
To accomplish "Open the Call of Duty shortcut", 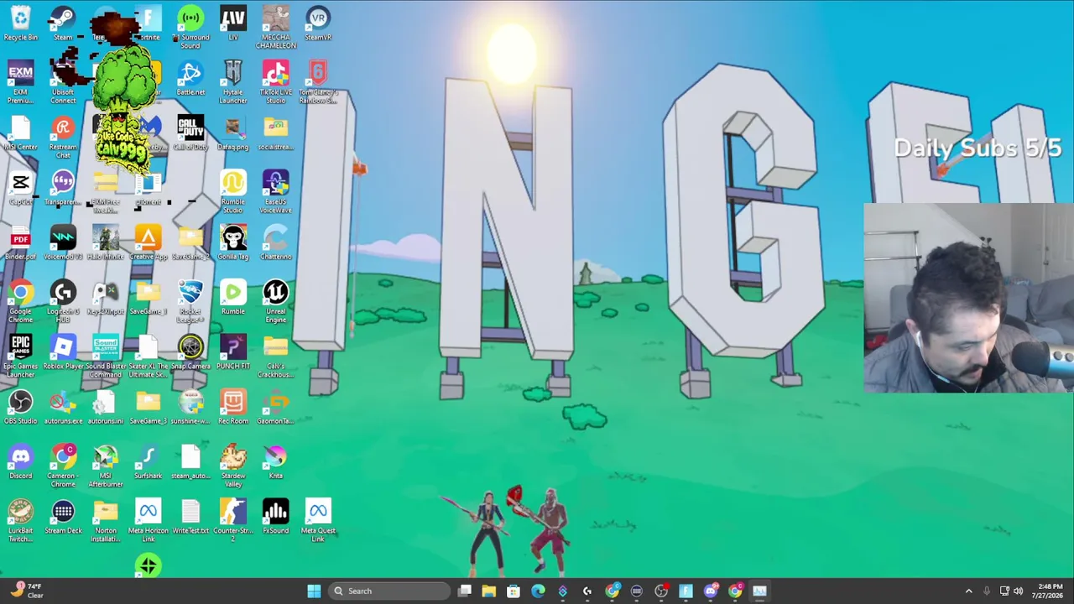I will (190, 133).
